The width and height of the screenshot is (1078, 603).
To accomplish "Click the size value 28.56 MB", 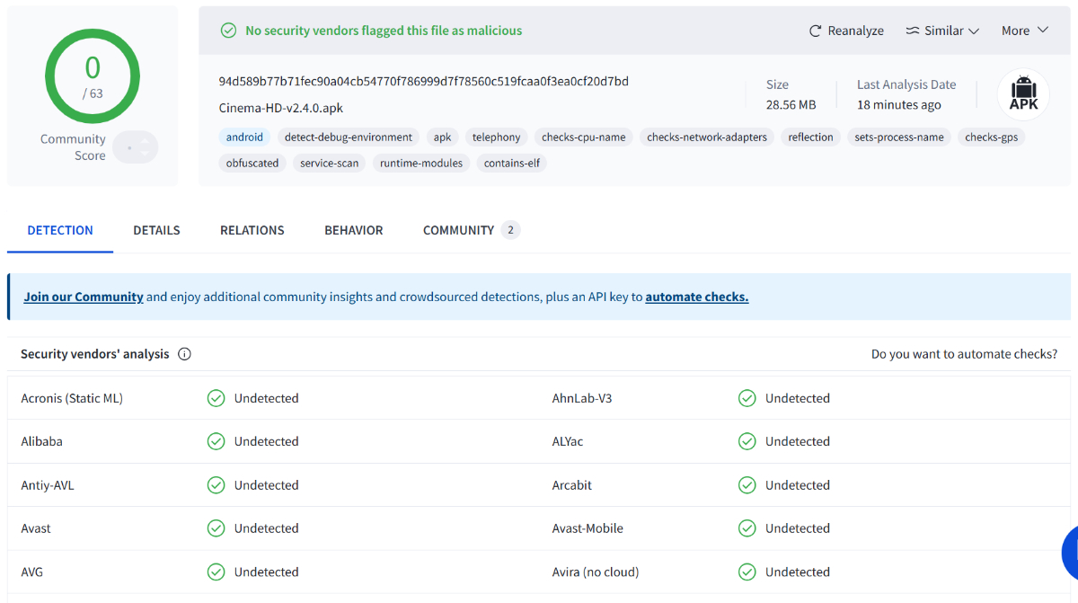I will (791, 104).
